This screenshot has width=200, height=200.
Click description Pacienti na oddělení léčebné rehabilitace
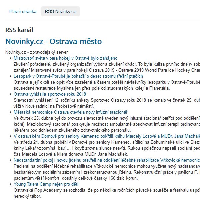(x=107, y=166)
